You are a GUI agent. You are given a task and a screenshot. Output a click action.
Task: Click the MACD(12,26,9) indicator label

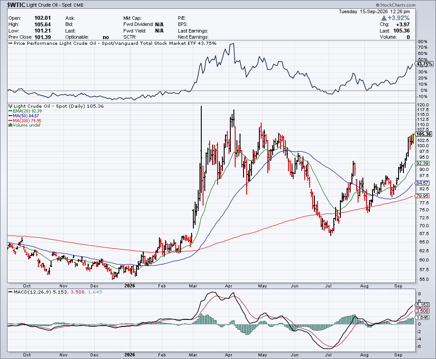tap(32, 292)
